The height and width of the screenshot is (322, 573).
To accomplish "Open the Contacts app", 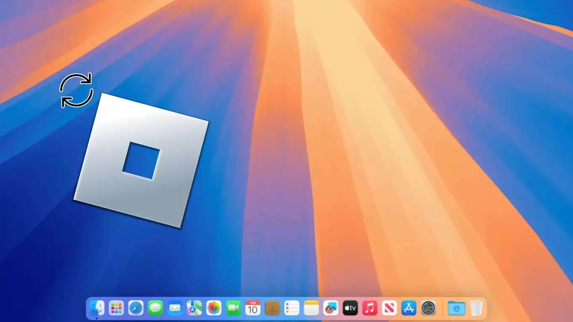I will coord(272,308).
